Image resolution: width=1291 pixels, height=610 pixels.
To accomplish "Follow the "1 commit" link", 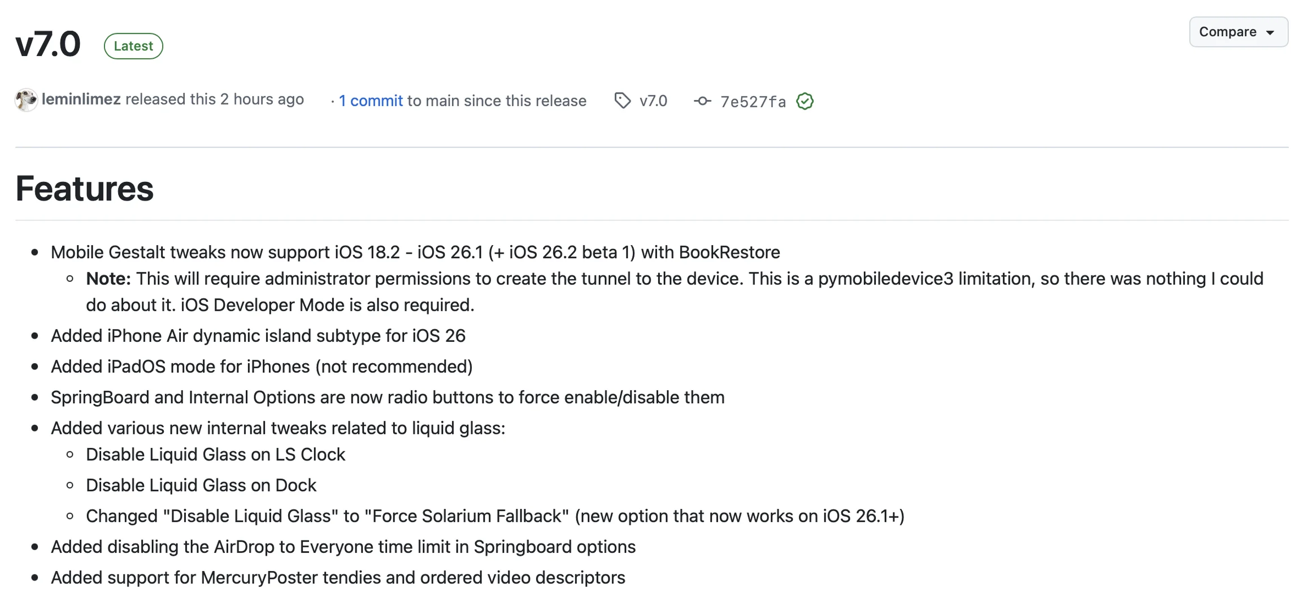I will (x=371, y=101).
